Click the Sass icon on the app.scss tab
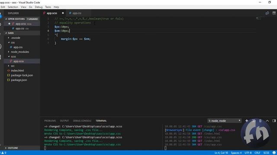 [x=44, y=13]
